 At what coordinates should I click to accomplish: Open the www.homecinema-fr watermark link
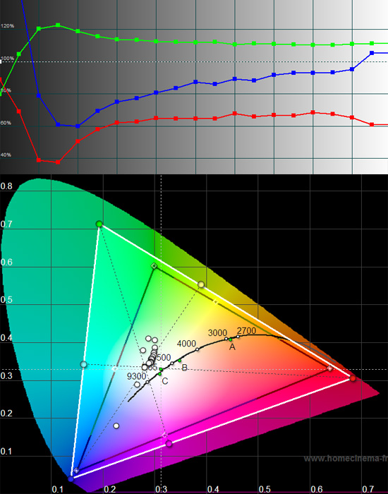point(346,459)
